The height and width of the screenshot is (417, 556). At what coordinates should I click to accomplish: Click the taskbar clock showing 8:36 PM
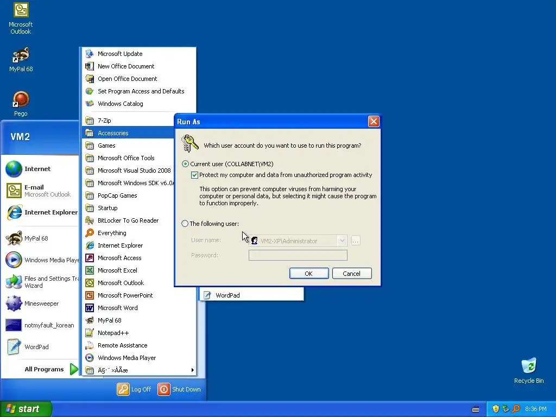pos(536,409)
